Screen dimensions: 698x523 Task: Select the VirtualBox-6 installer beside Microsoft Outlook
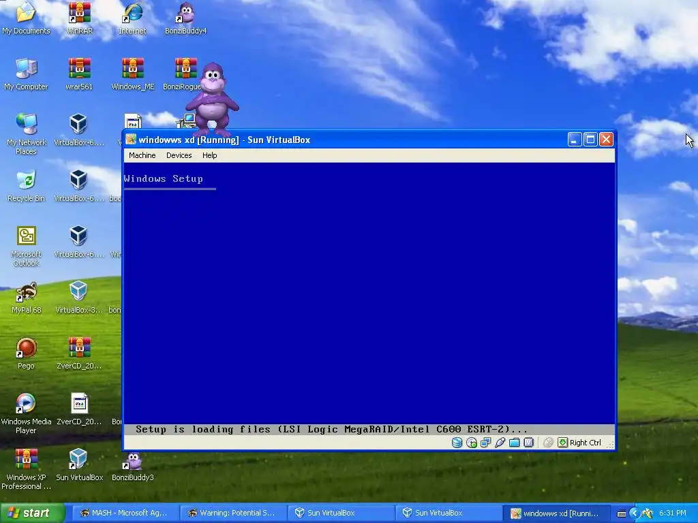coord(79,242)
